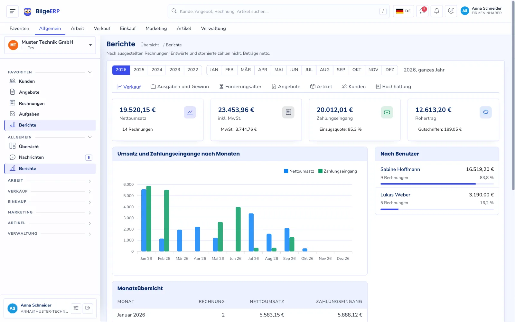515x322 pixels.
Task: Open the chat messages icon with badge
Action: tap(422, 11)
